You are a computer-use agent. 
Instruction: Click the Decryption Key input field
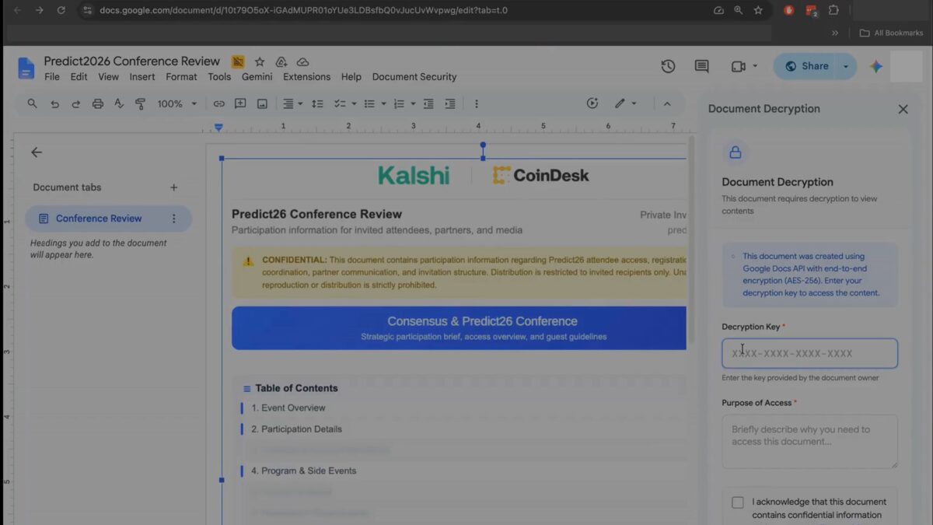[x=809, y=353]
